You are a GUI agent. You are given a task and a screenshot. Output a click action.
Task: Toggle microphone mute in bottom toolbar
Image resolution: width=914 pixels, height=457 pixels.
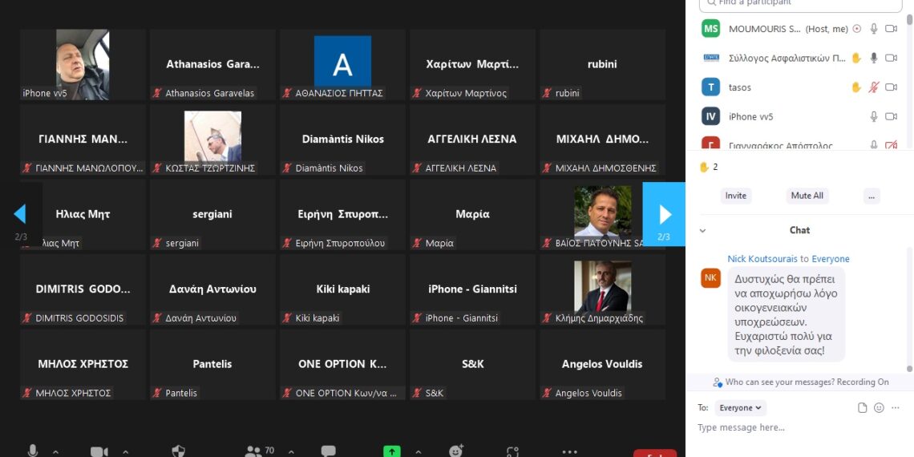[x=33, y=452]
